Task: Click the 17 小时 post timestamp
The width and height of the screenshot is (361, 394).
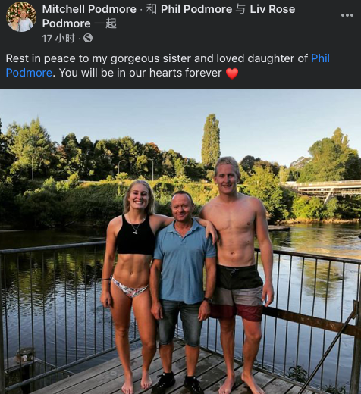Action: point(58,39)
